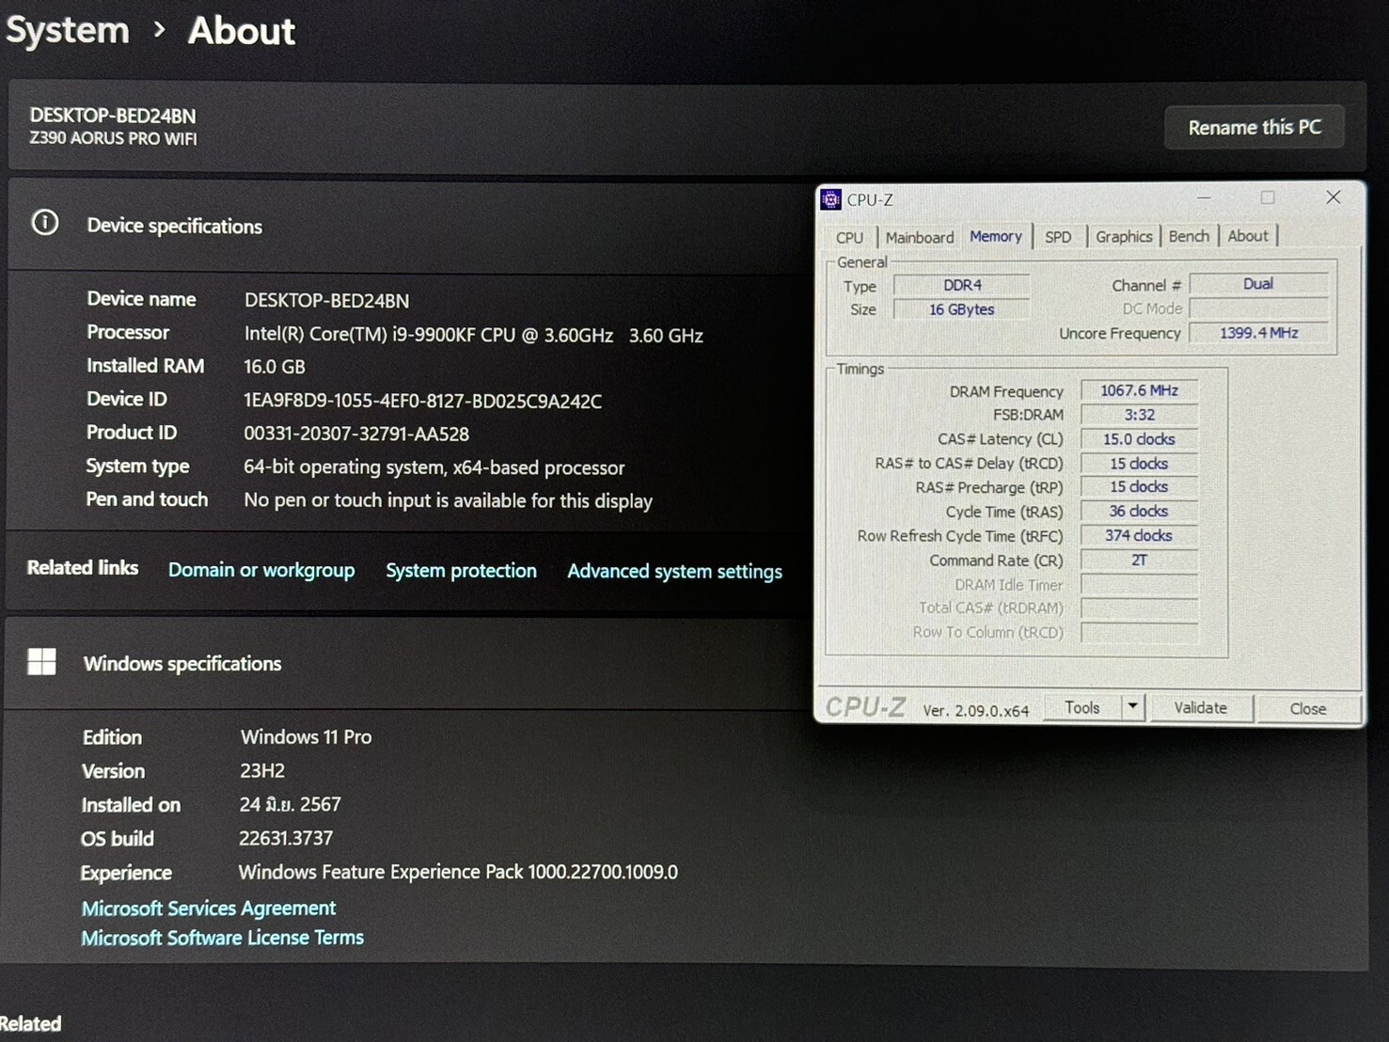Click the tRAS 36 clocks value

(x=1139, y=512)
